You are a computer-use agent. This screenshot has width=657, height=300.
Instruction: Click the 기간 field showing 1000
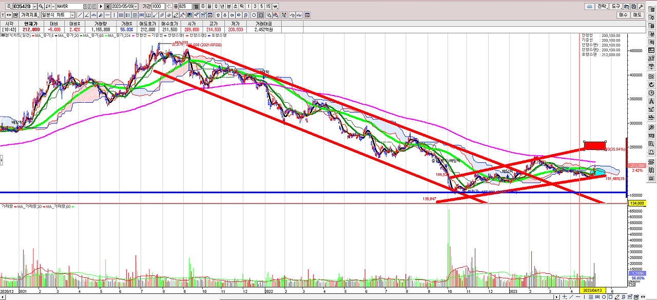click(158, 6)
